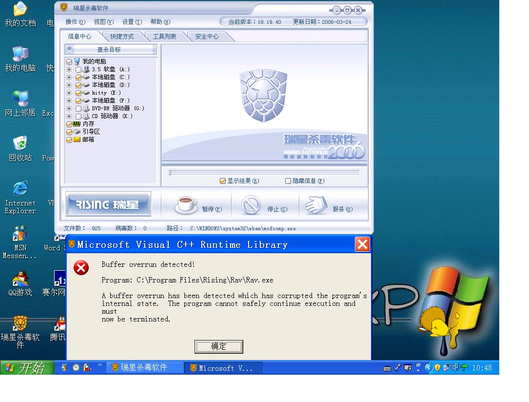Click the RISING 瑞星 logo banner
This screenshot has height=402, width=529.
pos(108,204)
